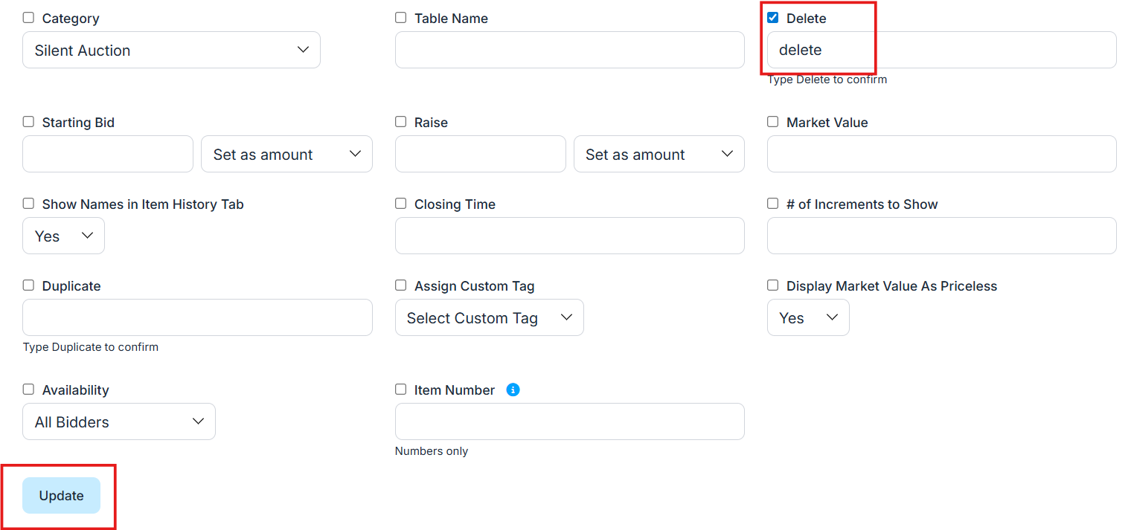Image resolution: width=1131 pixels, height=530 pixels.
Task: Open the Select Custom Tag dropdown
Action: 489,317
